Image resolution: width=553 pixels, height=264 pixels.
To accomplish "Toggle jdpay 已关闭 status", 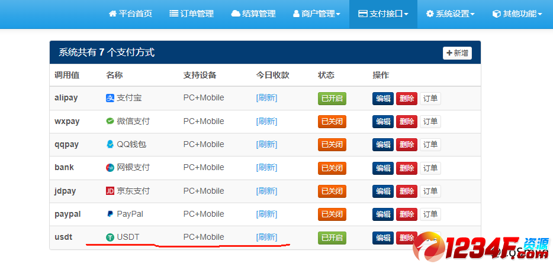I will [x=332, y=191].
